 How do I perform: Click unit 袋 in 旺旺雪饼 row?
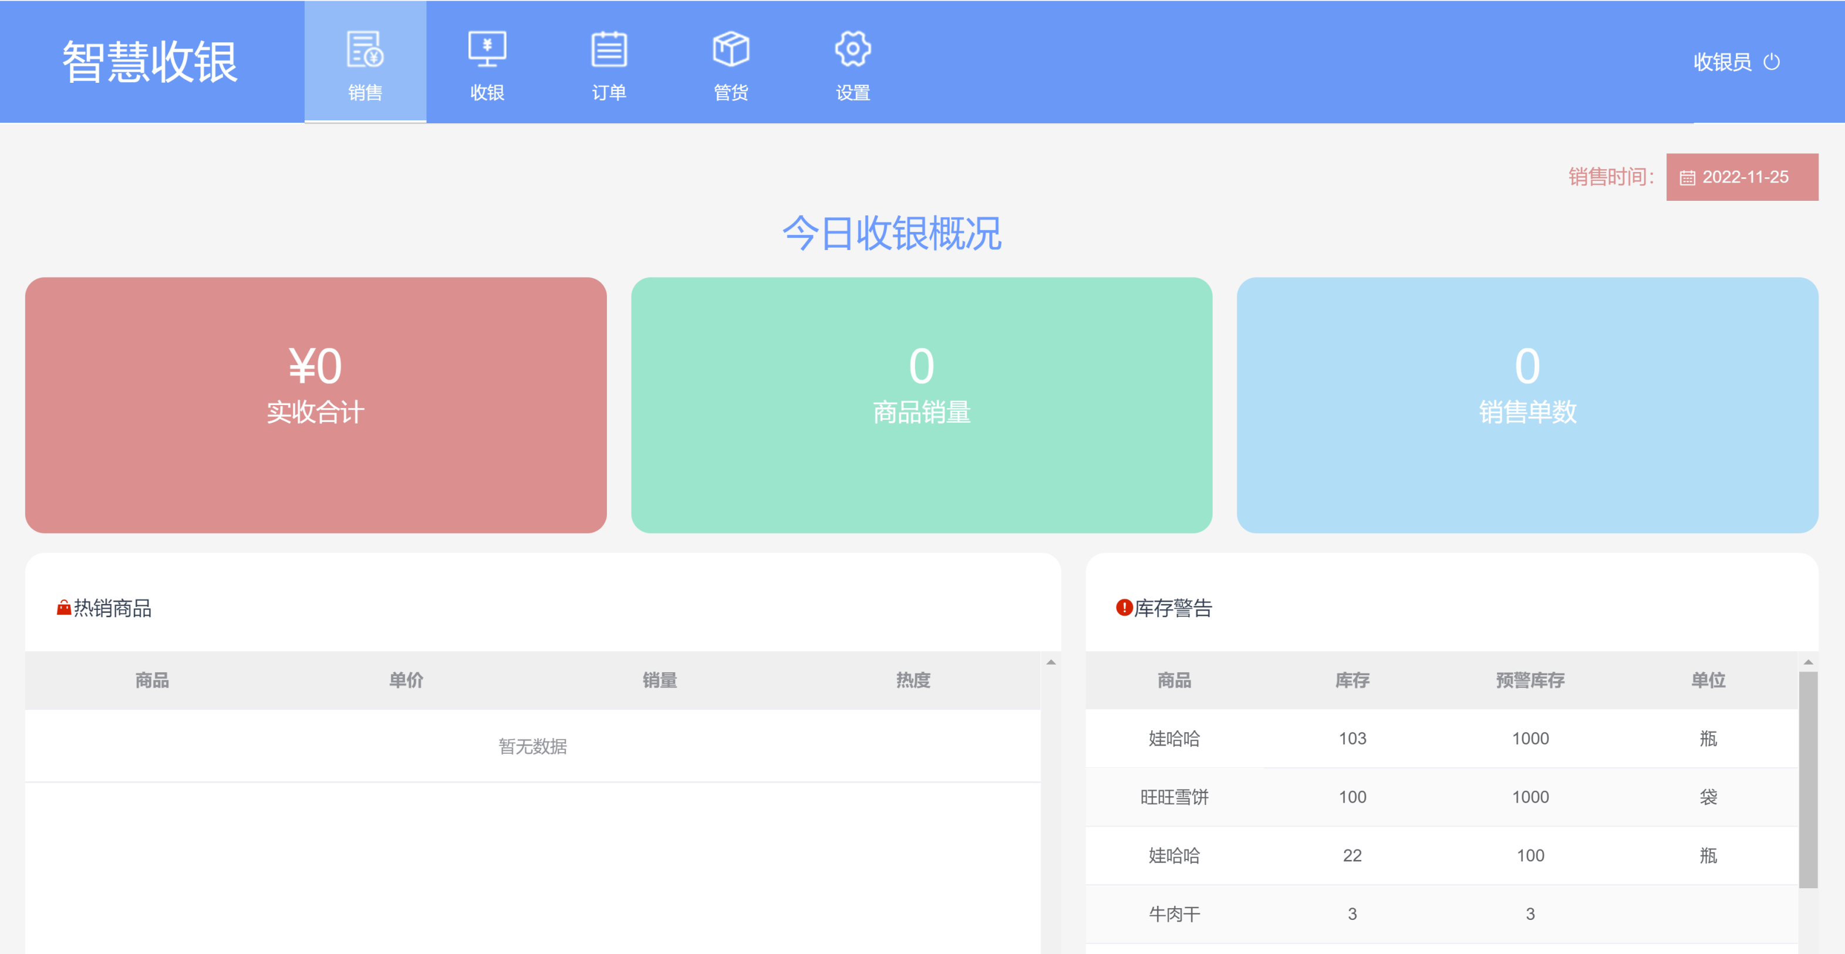[x=1708, y=797]
